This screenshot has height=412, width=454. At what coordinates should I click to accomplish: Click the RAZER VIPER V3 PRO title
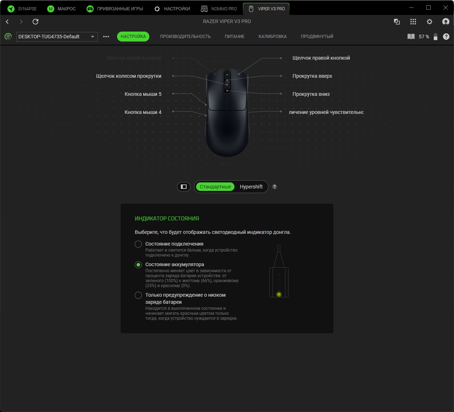tap(227, 21)
